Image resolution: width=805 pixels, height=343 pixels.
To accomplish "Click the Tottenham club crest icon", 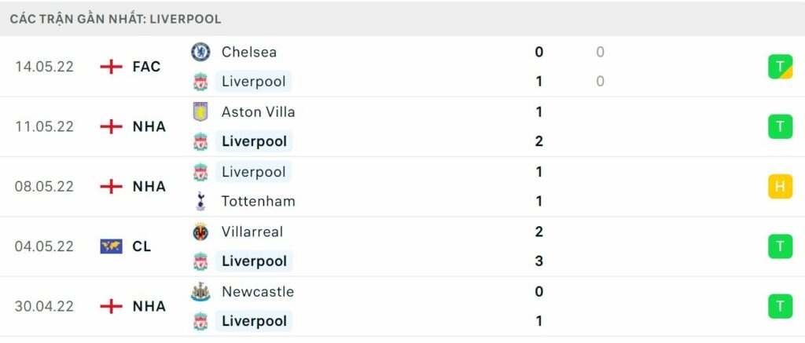I will tap(200, 201).
